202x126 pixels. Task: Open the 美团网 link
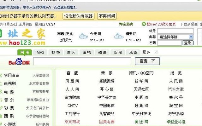point(141,122)
